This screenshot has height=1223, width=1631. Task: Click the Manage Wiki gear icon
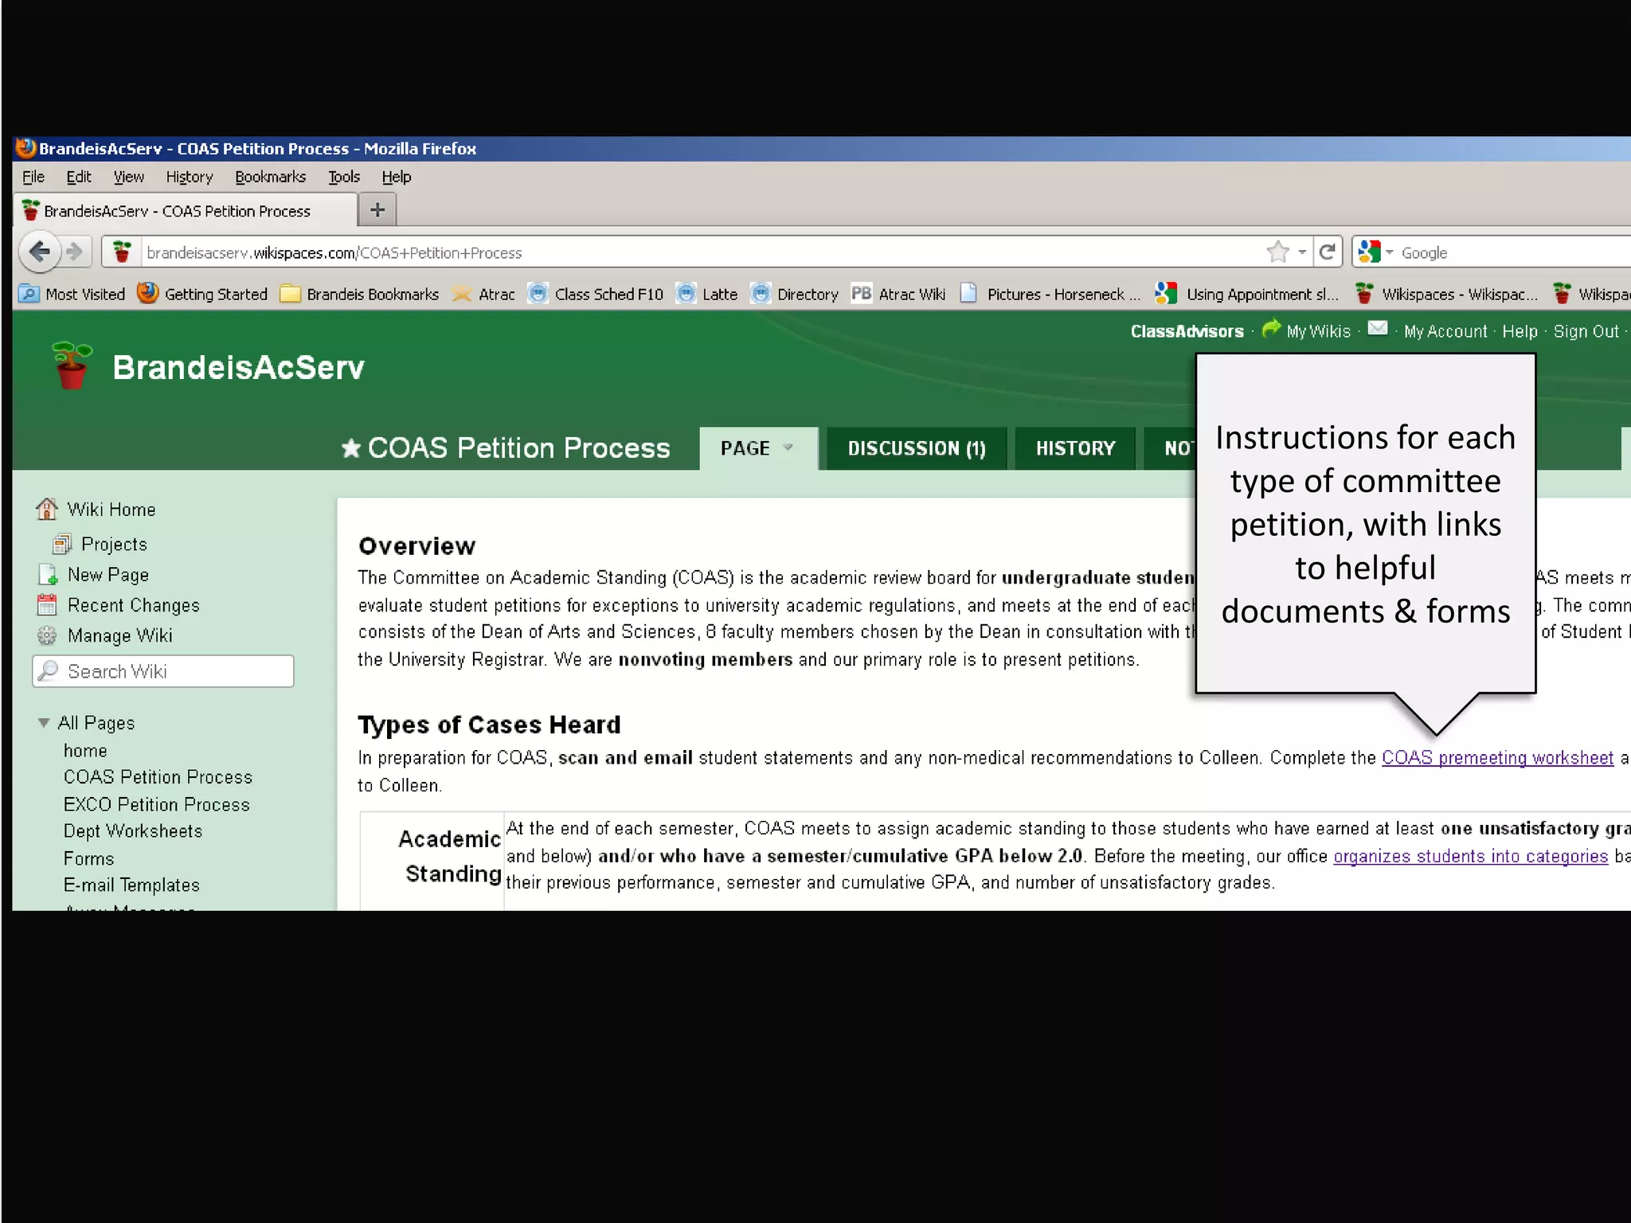[x=47, y=635]
